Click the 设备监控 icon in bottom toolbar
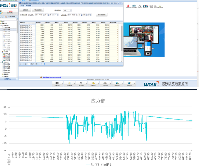This screenshot has height=168, width=199. click(x=57, y=83)
